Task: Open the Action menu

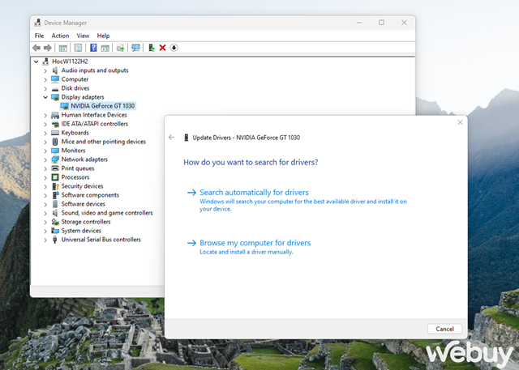Action: click(x=60, y=36)
